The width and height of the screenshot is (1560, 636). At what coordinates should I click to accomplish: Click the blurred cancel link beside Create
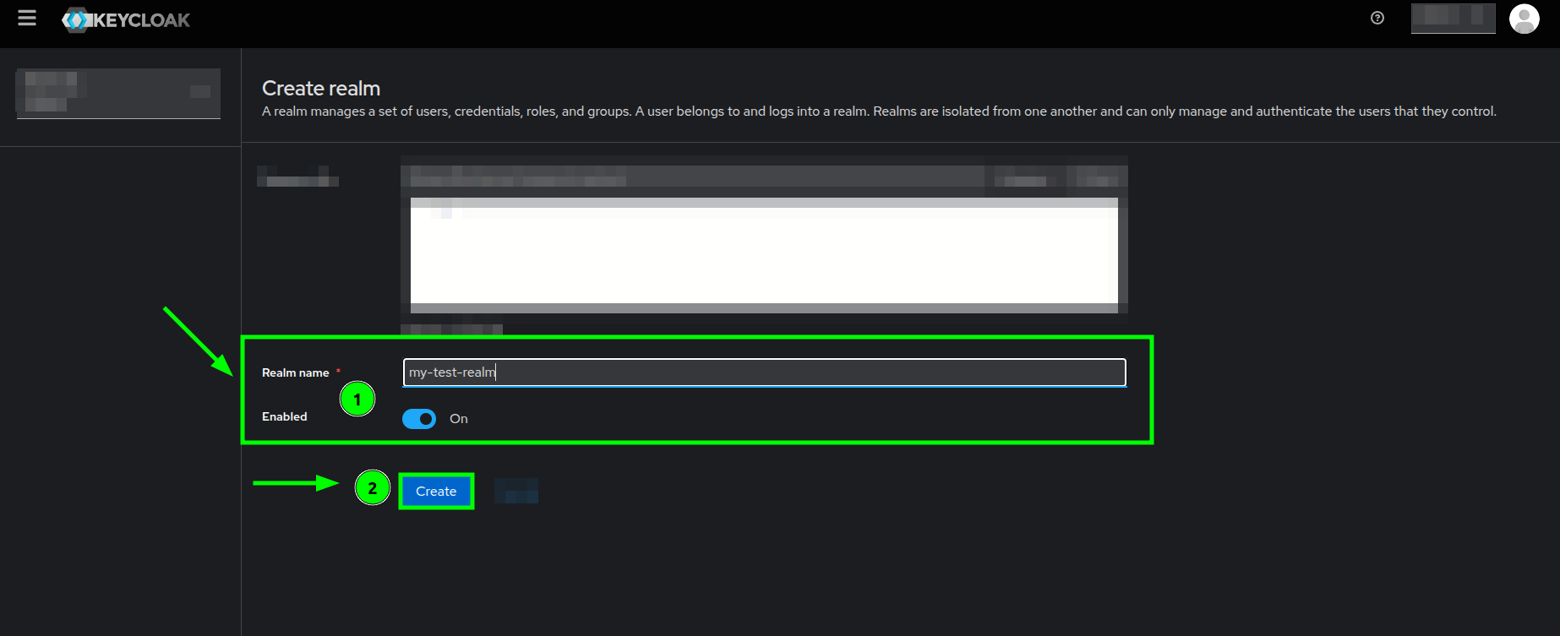pos(516,491)
